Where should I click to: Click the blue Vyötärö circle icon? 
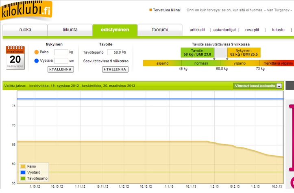click(36, 61)
